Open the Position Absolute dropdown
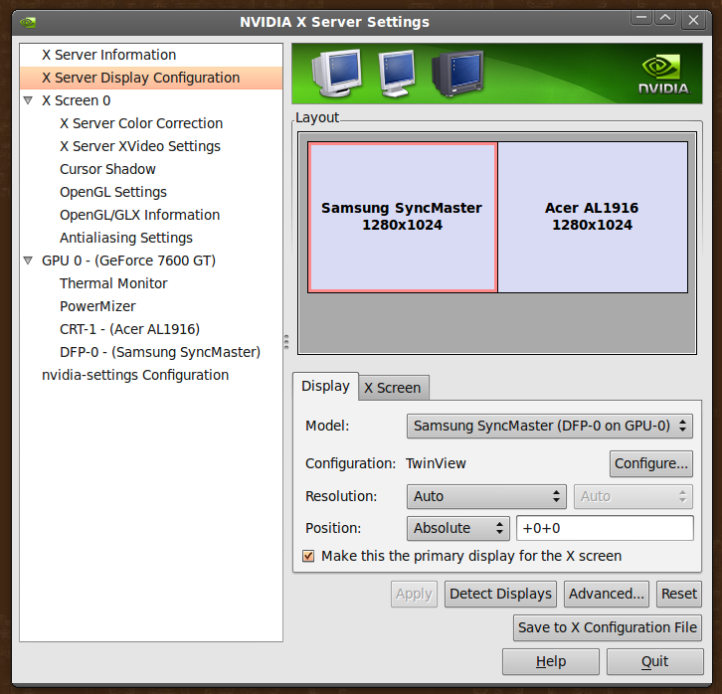Viewport: 722px width, 694px height. pos(458,528)
